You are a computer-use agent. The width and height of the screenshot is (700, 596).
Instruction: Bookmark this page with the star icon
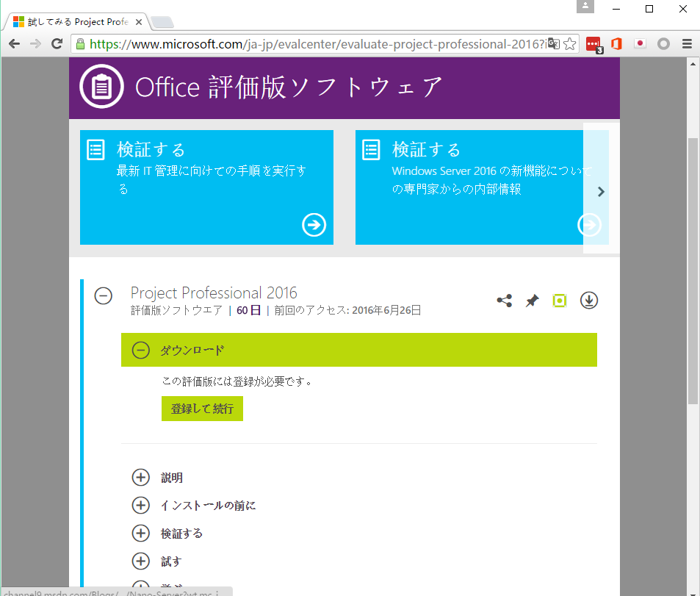tap(570, 44)
